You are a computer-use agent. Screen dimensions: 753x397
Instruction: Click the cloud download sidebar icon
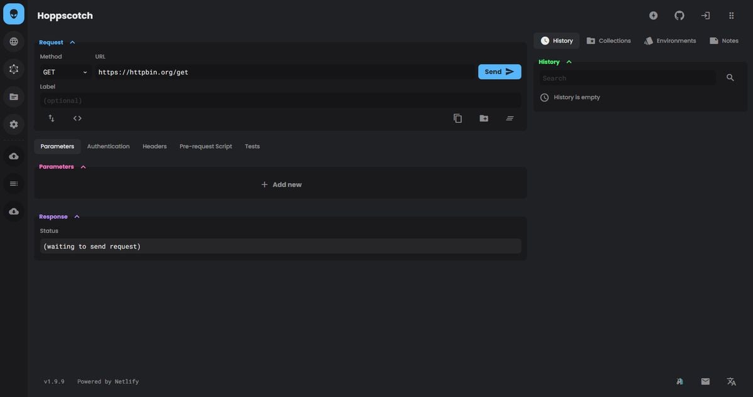14,211
